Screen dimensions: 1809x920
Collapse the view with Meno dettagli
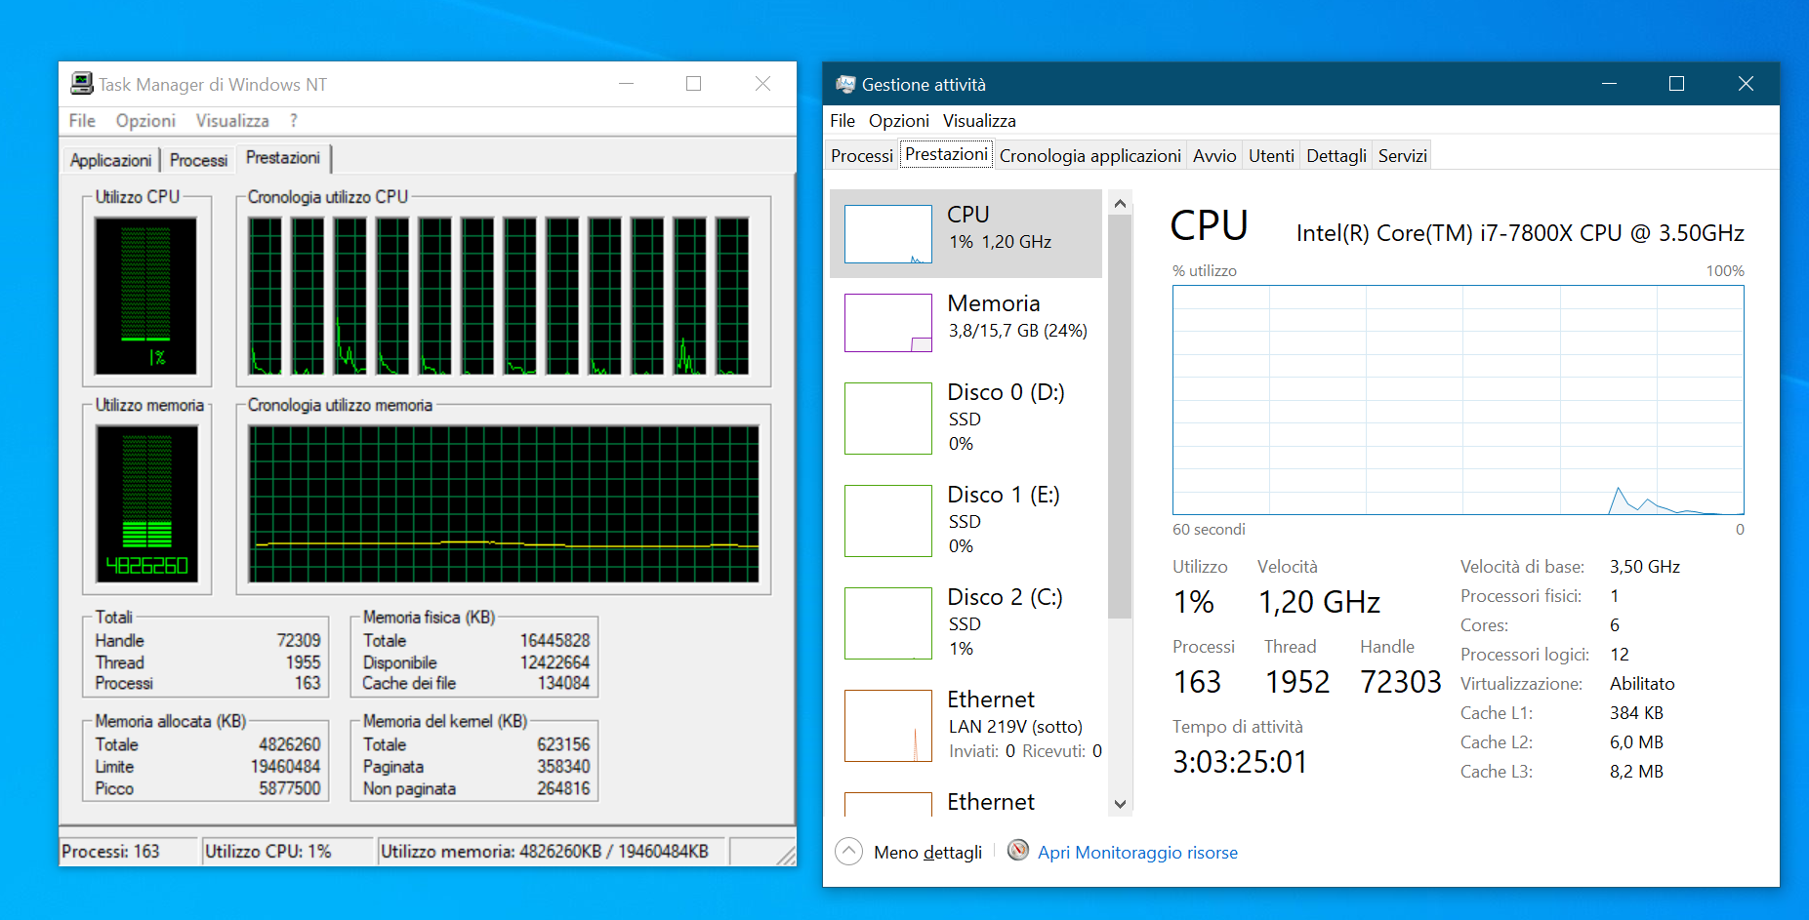click(x=909, y=852)
